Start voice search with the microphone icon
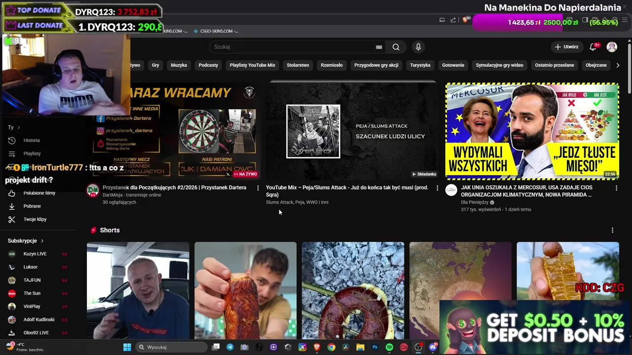The width and height of the screenshot is (632, 355). (418, 47)
